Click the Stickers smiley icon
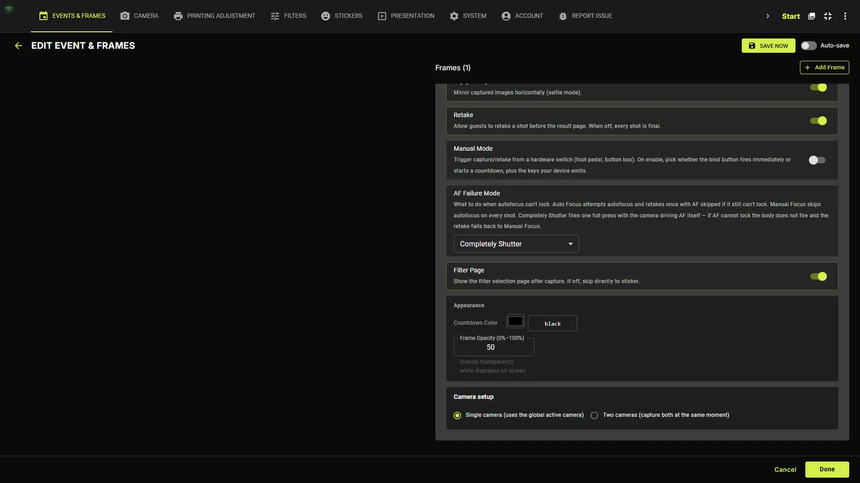 pyautogui.click(x=326, y=16)
